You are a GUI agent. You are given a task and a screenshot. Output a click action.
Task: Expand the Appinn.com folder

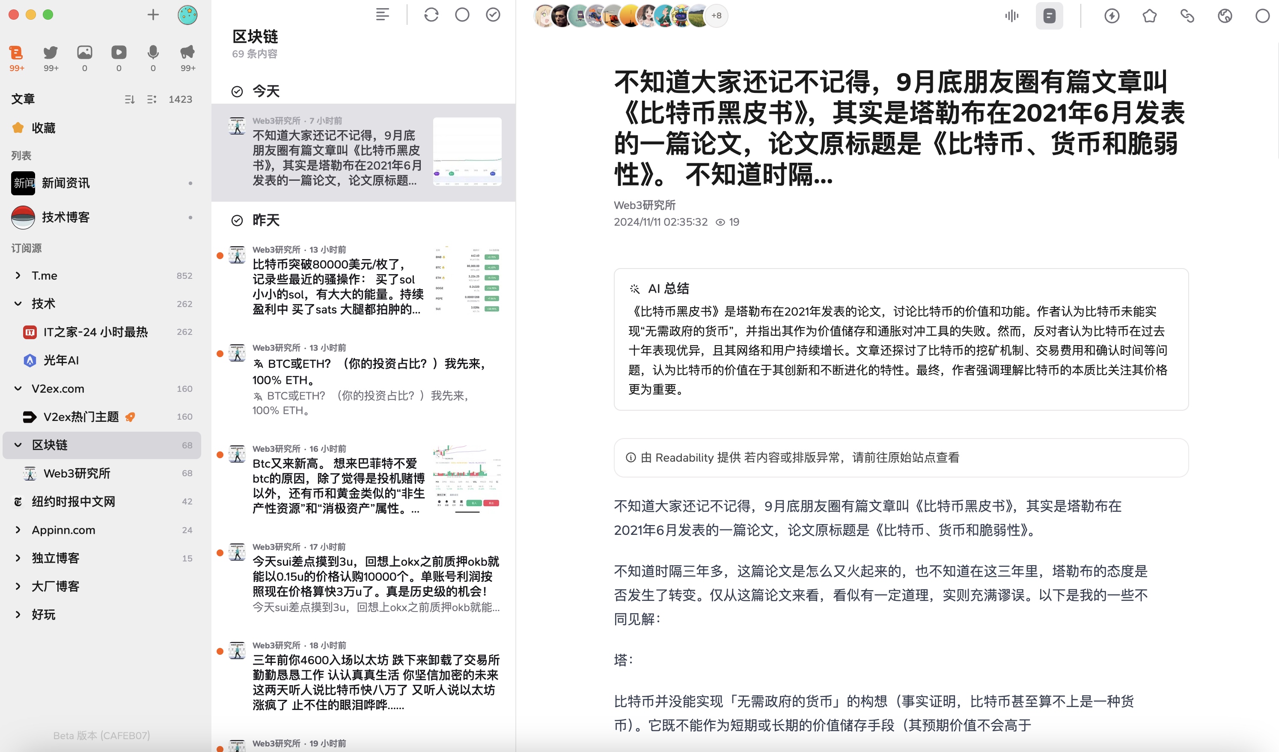pyautogui.click(x=18, y=530)
